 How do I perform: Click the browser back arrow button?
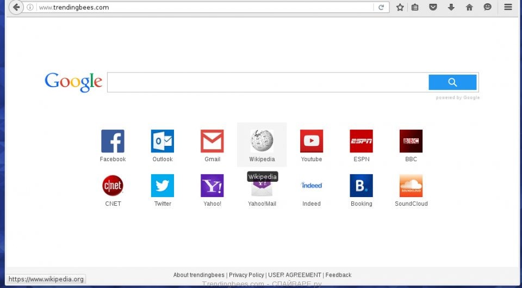click(x=16, y=7)
